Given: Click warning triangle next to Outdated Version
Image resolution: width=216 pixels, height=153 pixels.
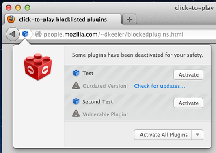Looking at the screenshot, I should pos(76,85).
